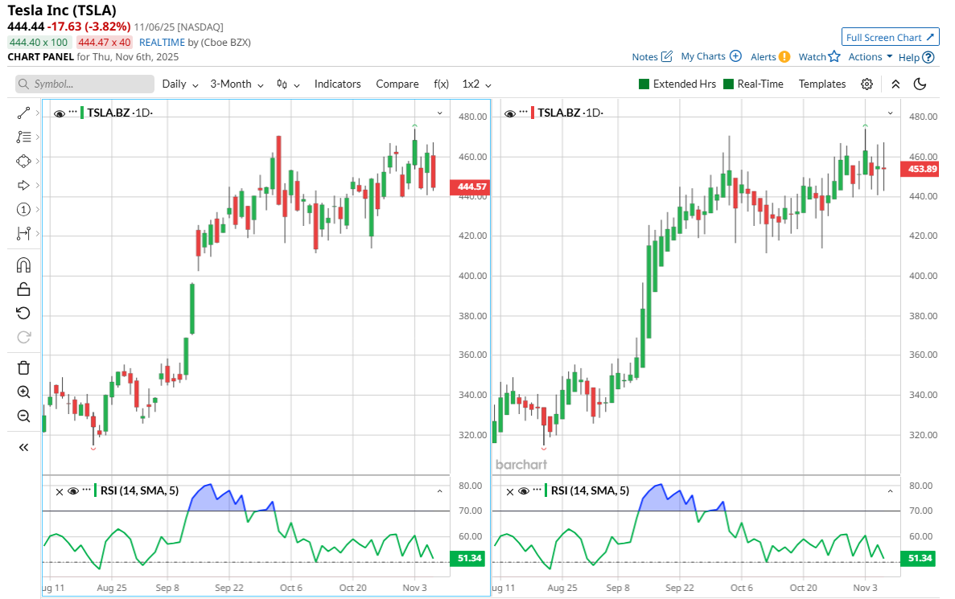Open more options dots on left RSI panel

pyautogui.click(x=86, y=490)
